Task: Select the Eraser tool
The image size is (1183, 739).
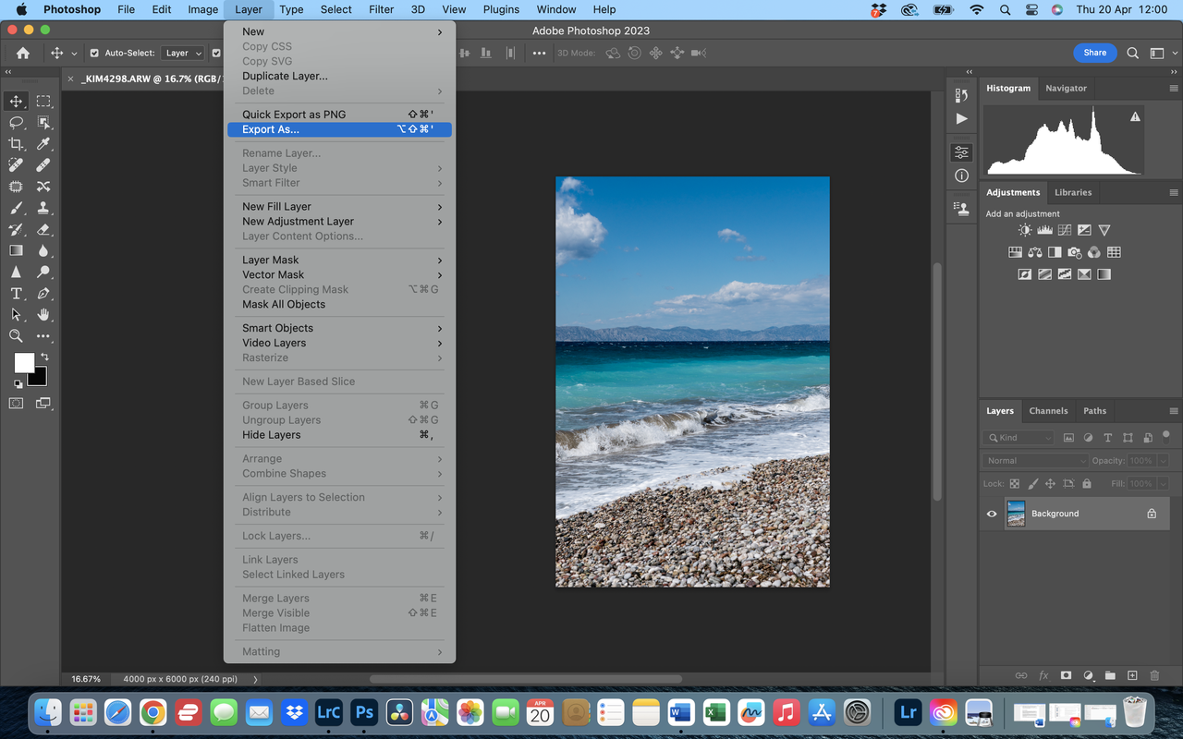Action: pyautogui.click(x=43, y=229)
